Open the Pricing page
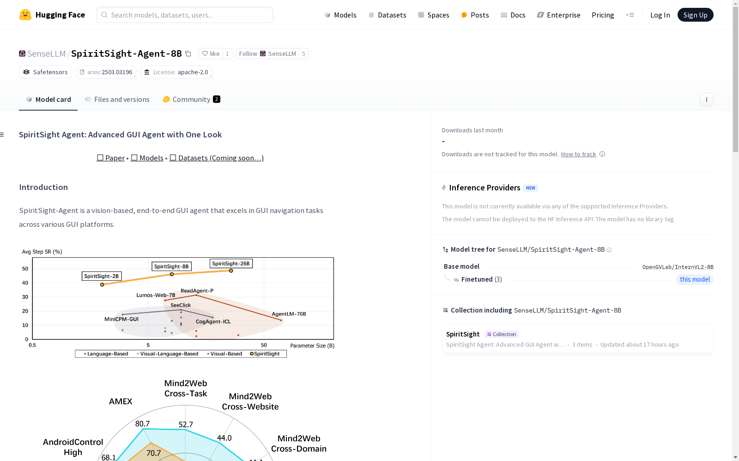Image resolution: width=739 pixels, height=461 pixels. 603,15
